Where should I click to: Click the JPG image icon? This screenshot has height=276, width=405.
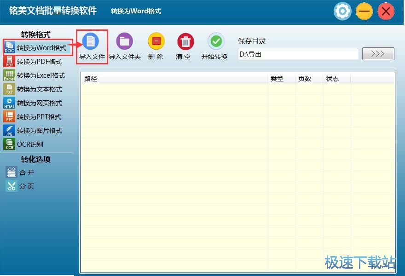[9, 130]
